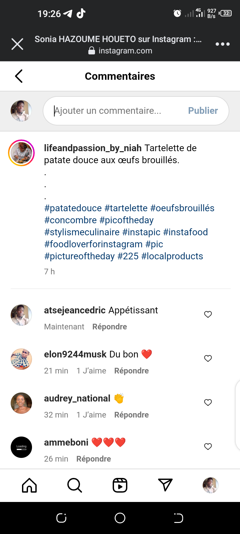
Task: Open direct messages paper plane icon
Action: pos(165,485)
